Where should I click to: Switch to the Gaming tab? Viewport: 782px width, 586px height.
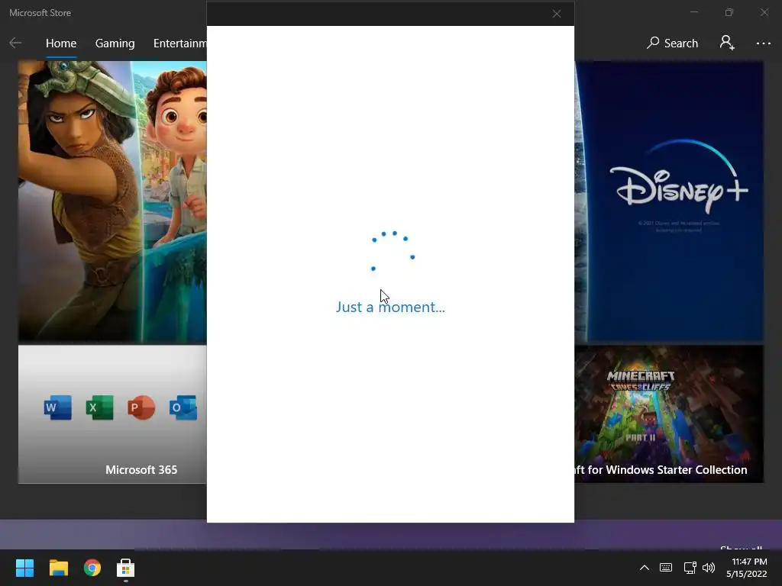point(115,43)
